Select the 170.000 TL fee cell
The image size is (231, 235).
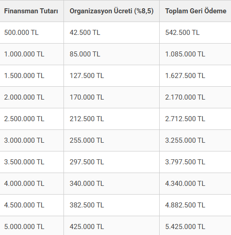pos(111,97)
